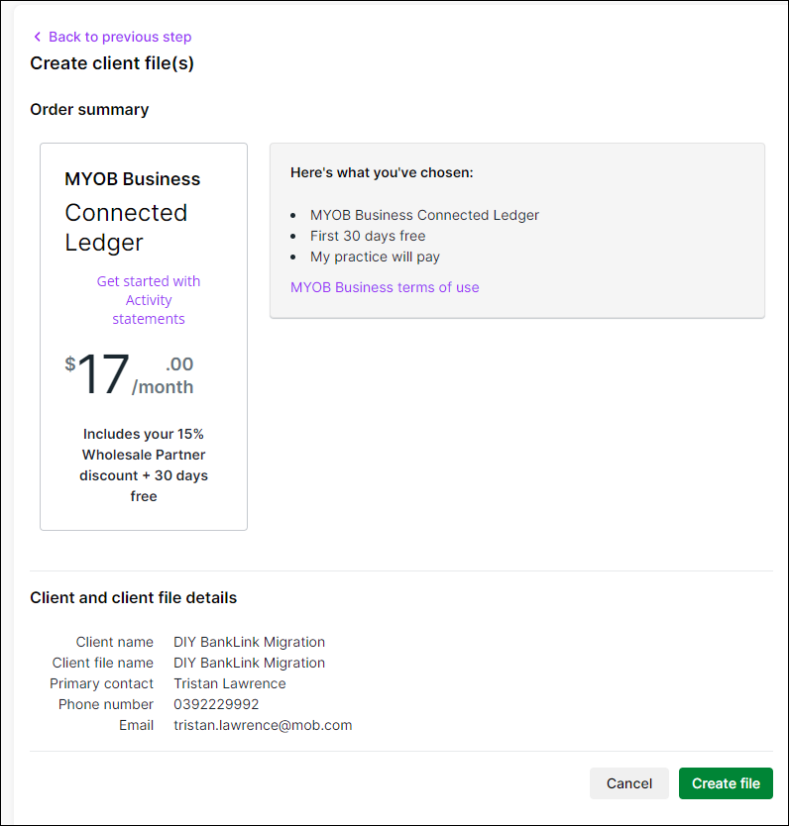
Task: Click the Connected Ledger product name
Action: tap(126, 228)
